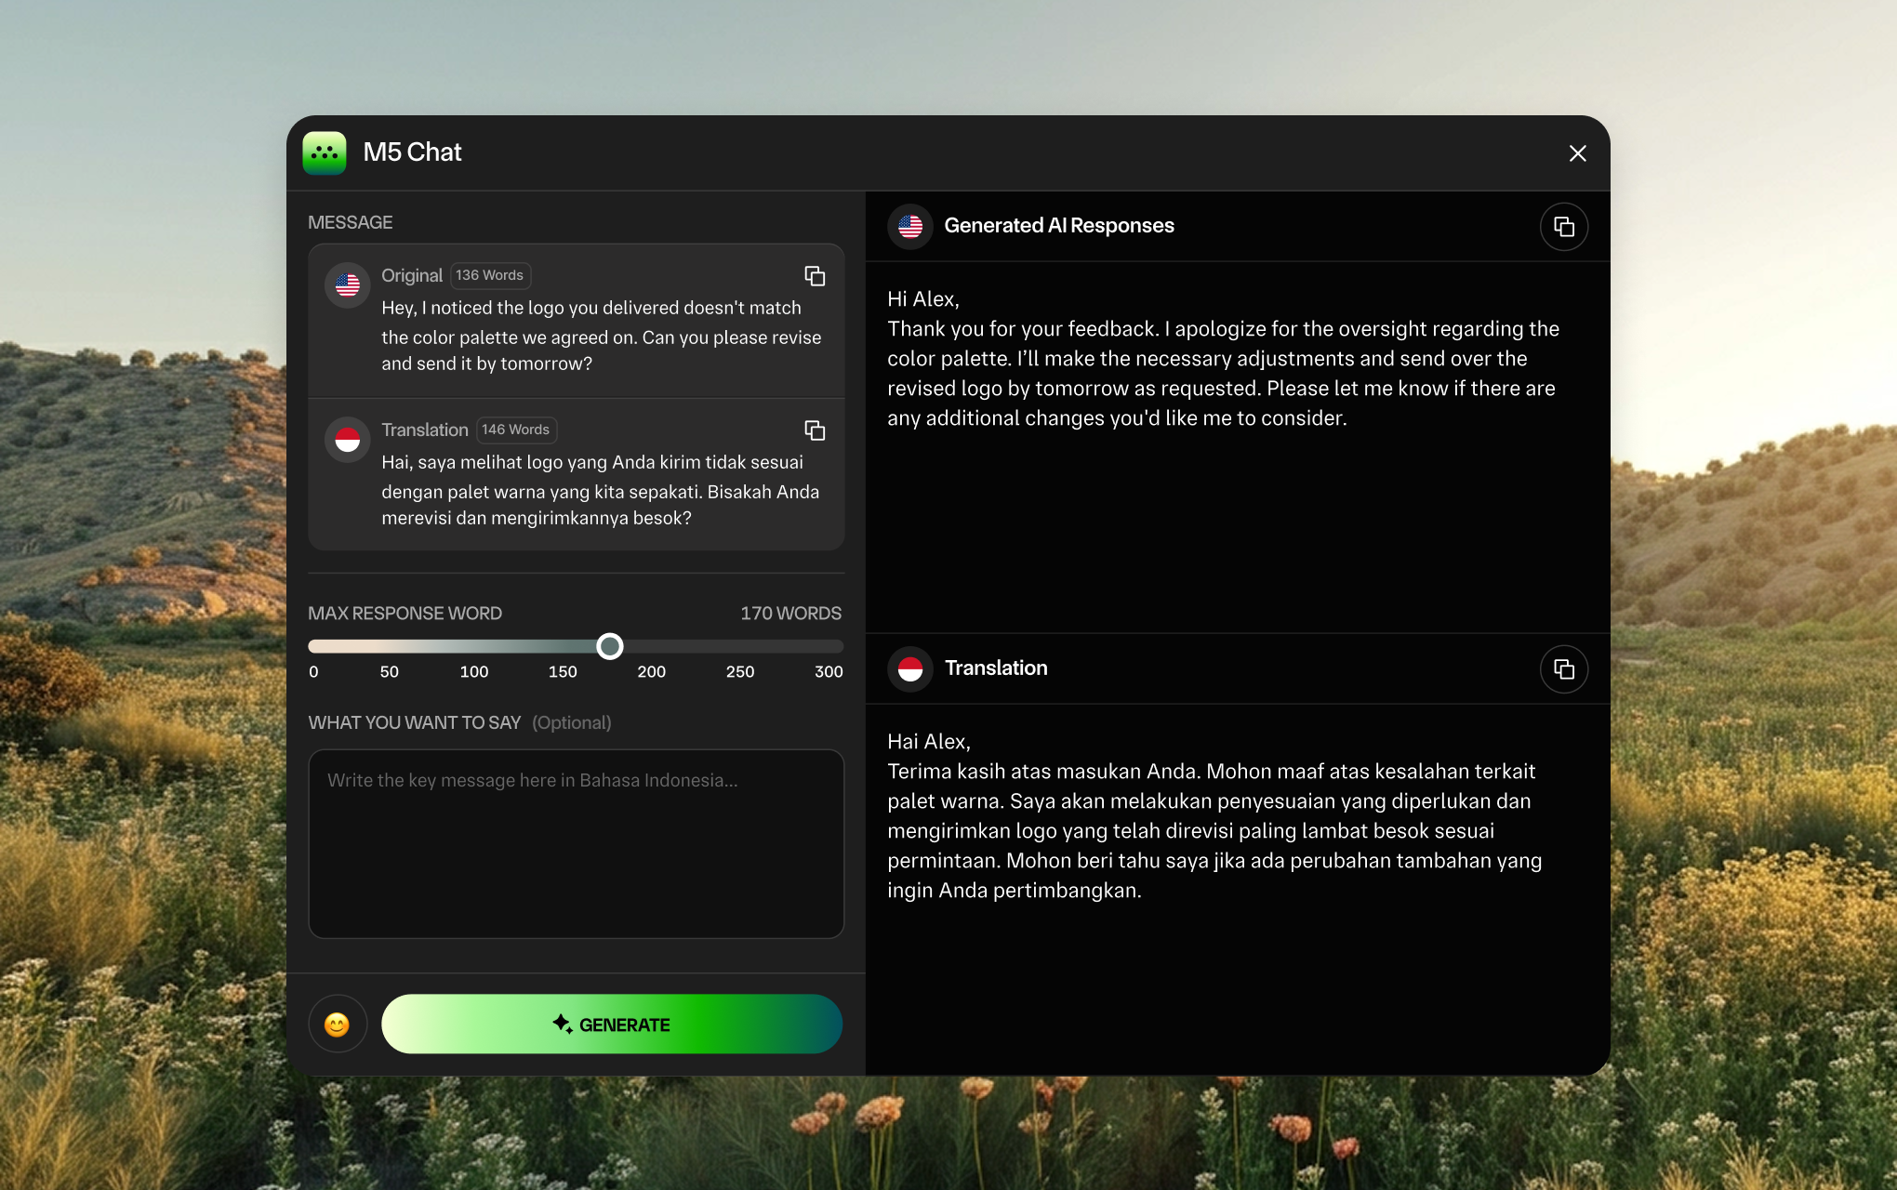The width and height of the screenshot is (1897, 1190).
Task: Open the emoji picker button
Action: tap(338, 1025)
